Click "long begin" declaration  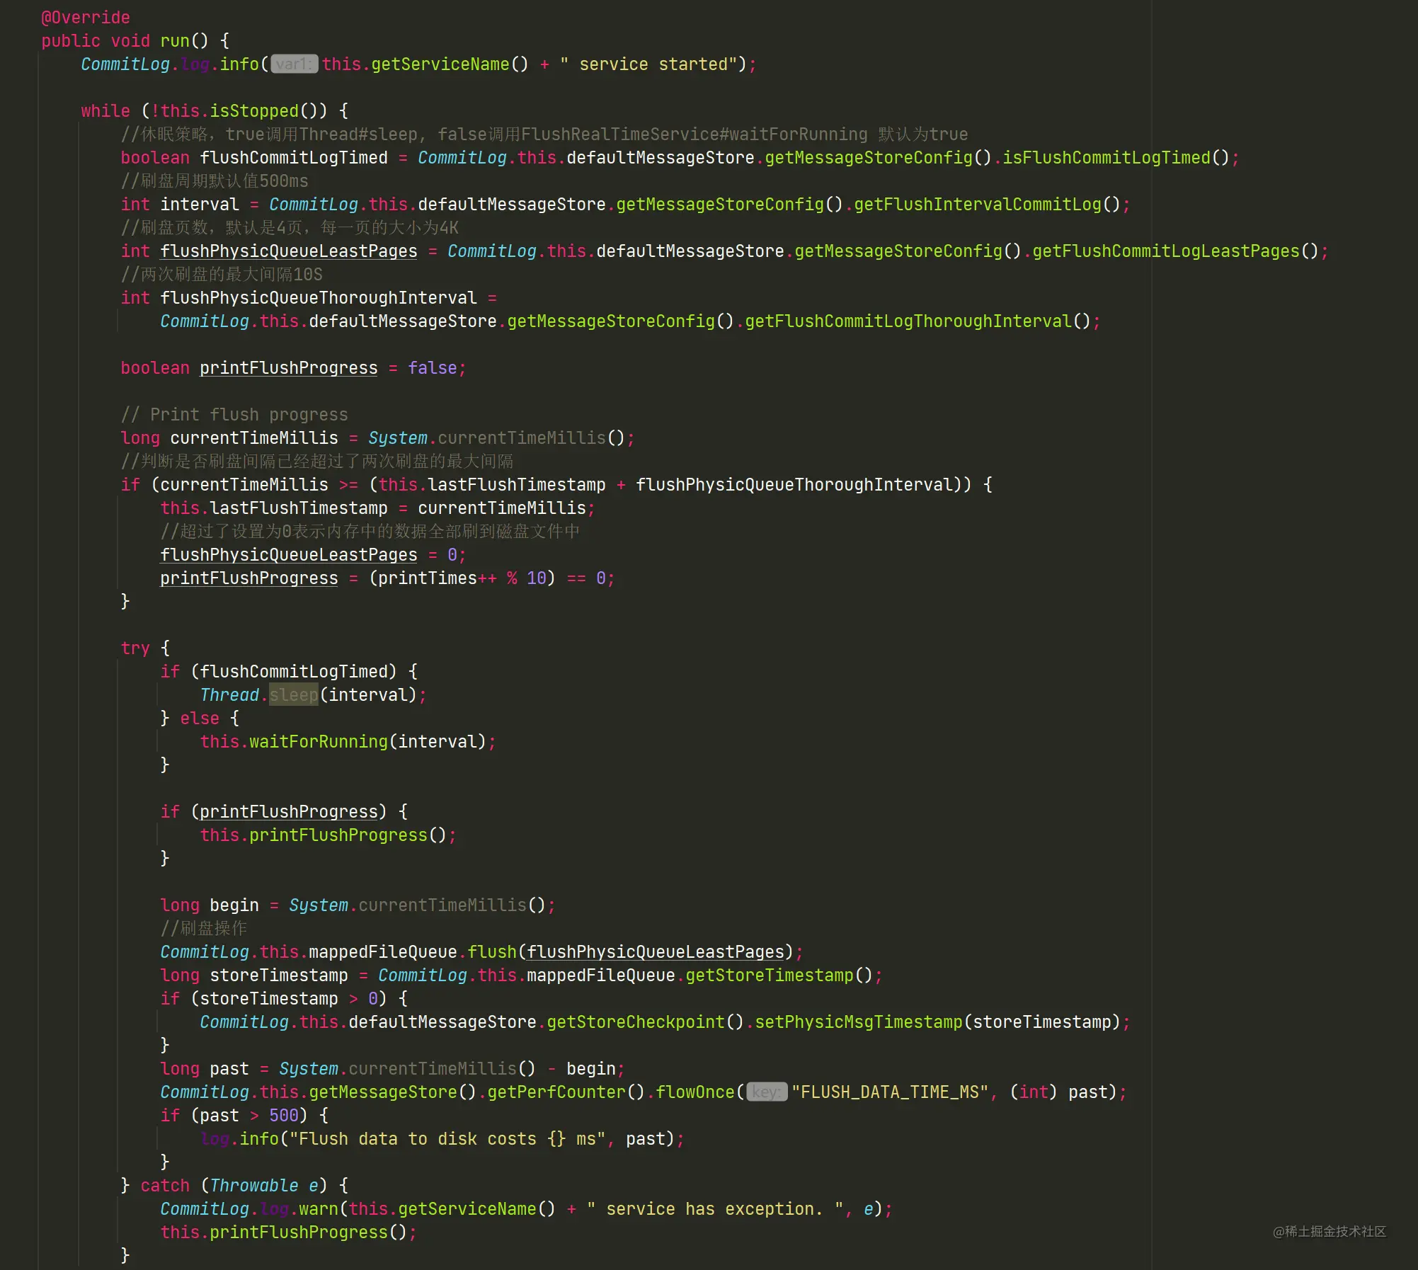point(210,905)
